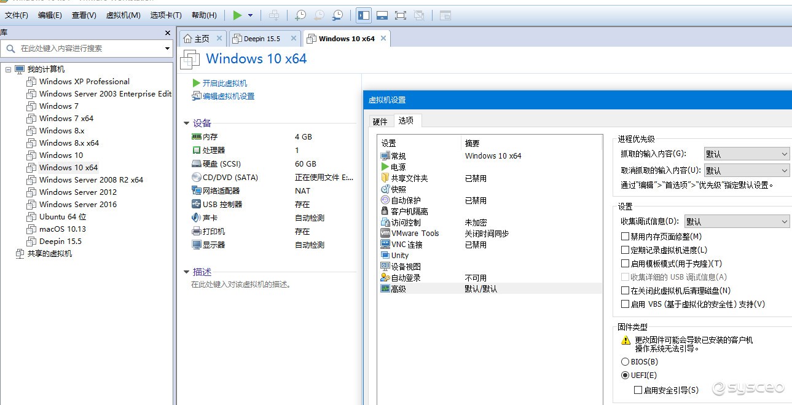Click 开启此虚拟机 link
792x405 pixels.
pos(225,83)
